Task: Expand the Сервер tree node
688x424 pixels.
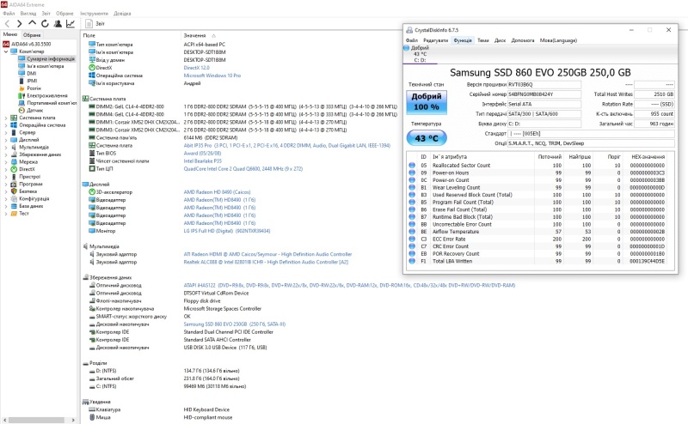Action: pos(6,132)
